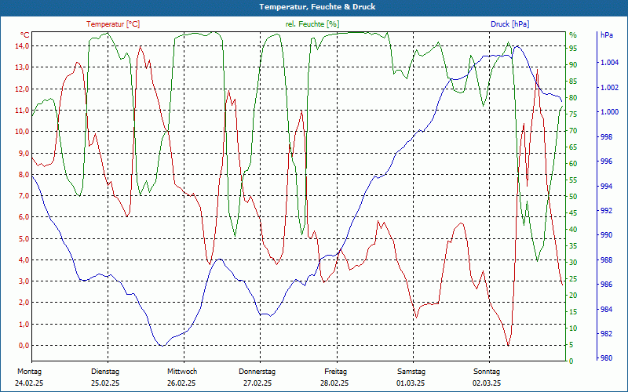628x392 pixels.
Task: Click the '75' humidity axis value
Action: tap(573, 114)
